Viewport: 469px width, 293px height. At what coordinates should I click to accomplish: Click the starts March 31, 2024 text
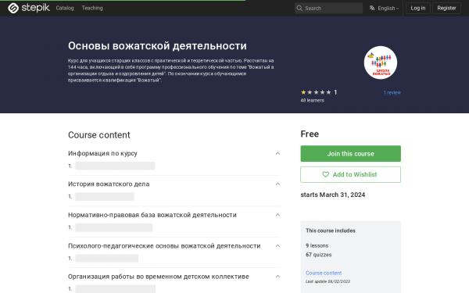pos(333,195)
